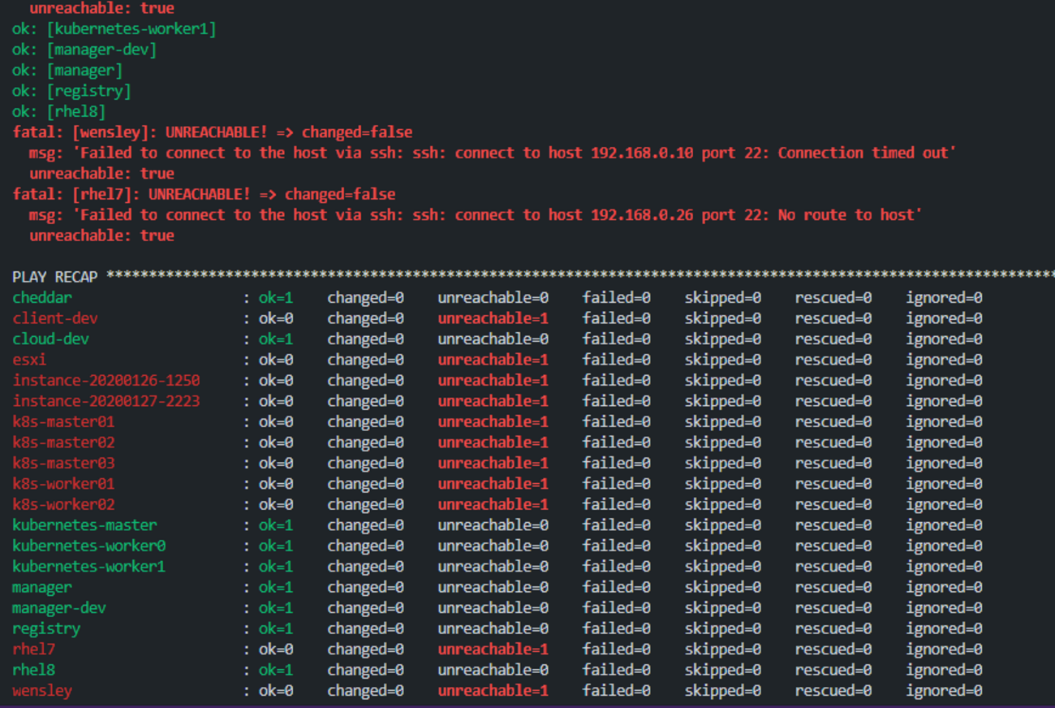Click cloud-dev host name in recap list
The image size is (1055, 708).
[50, 339]
